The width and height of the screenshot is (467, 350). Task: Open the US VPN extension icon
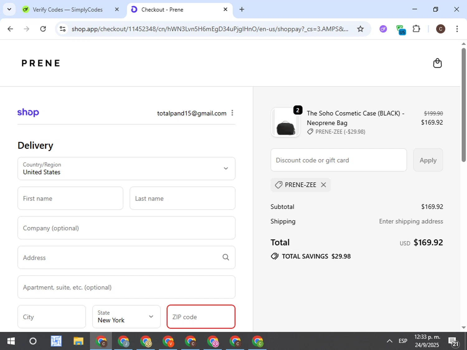[401, 30]
